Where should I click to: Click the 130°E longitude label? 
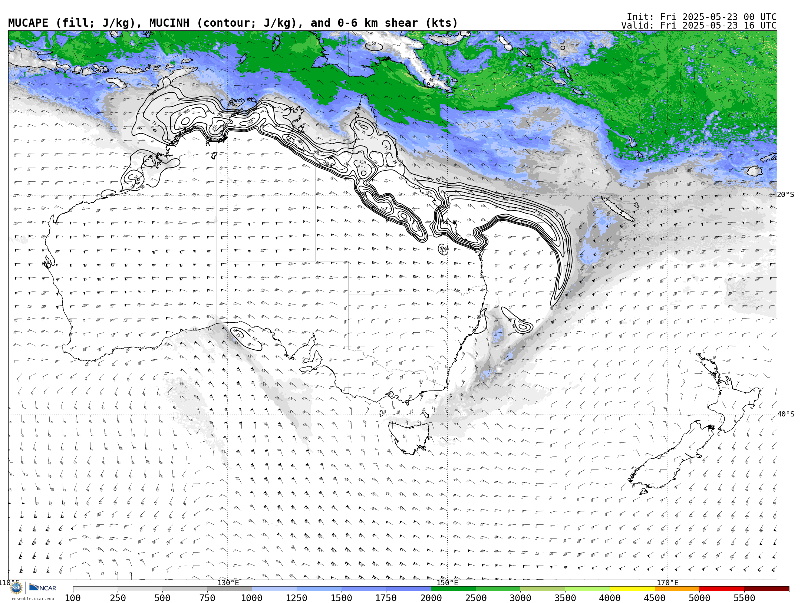click(x=228, y=583)
